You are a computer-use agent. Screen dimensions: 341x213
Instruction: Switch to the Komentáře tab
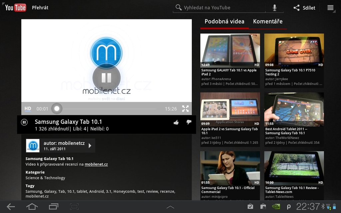(268, 21)
